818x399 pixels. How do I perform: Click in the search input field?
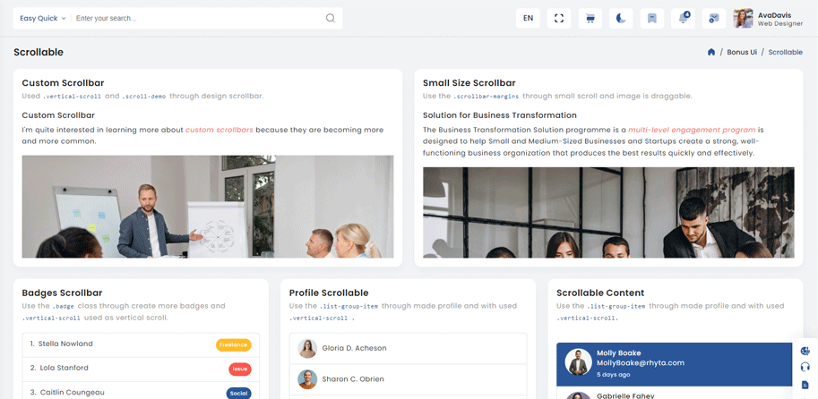tap(197, 18)
